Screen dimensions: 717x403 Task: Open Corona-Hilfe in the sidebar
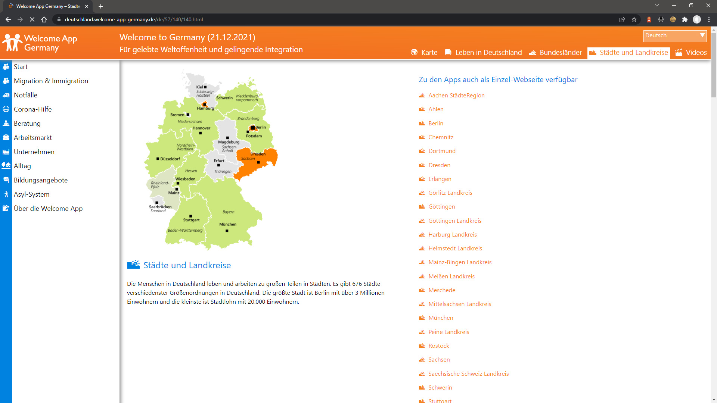pos(32,109)
